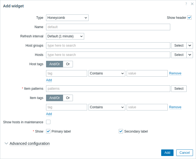
Task: Open the widget Type dropdown
Action: click(67, 18)
